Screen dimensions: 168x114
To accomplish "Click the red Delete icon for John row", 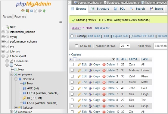I will [x=104, y=88].
